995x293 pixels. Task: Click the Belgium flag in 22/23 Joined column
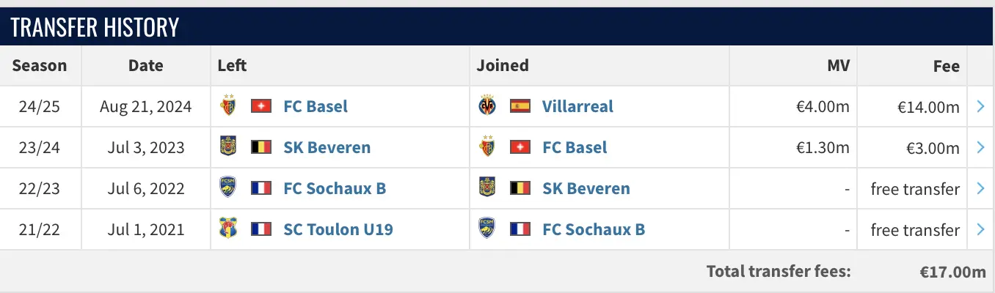click(x=520, y=188)
